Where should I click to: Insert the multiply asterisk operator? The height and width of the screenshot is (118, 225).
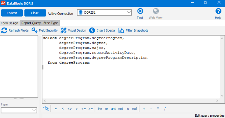click(x=158, y=108)
